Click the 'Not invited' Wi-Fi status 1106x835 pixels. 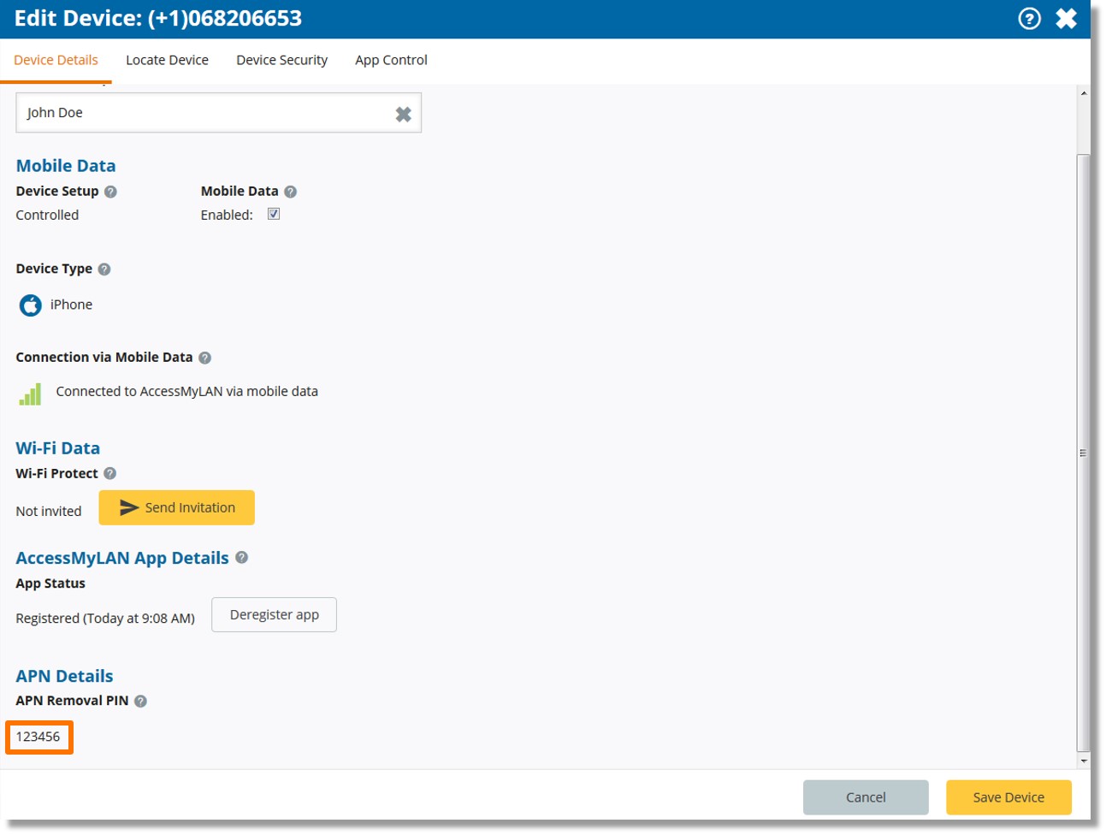click(49, 511)
